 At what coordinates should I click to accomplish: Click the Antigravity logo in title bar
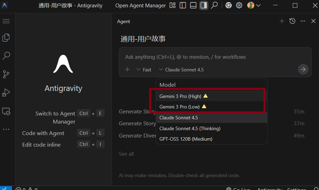(x=5, y=5)
